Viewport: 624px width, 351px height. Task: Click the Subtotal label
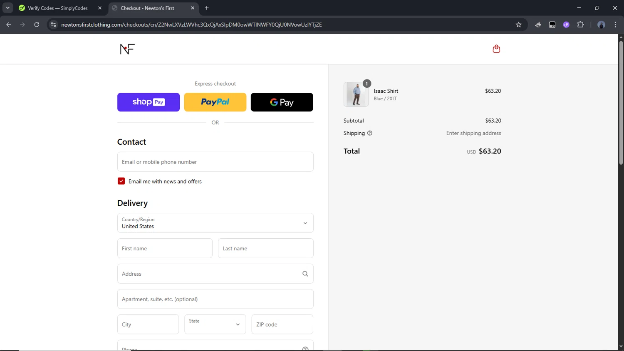tap(354, 121)
